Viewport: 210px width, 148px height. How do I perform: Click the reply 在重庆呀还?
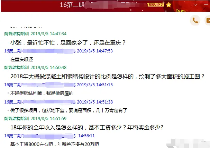pyautogui.click(x=22, y=59)
